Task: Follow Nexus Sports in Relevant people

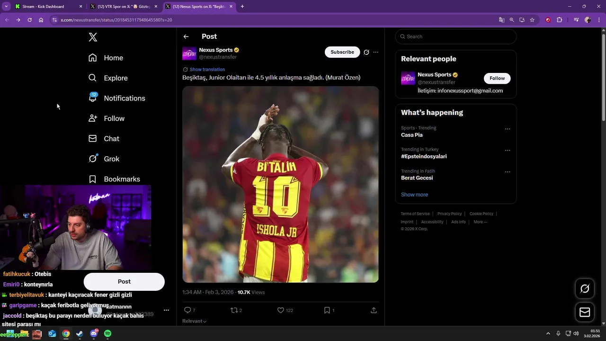Action: coord(497,78)
